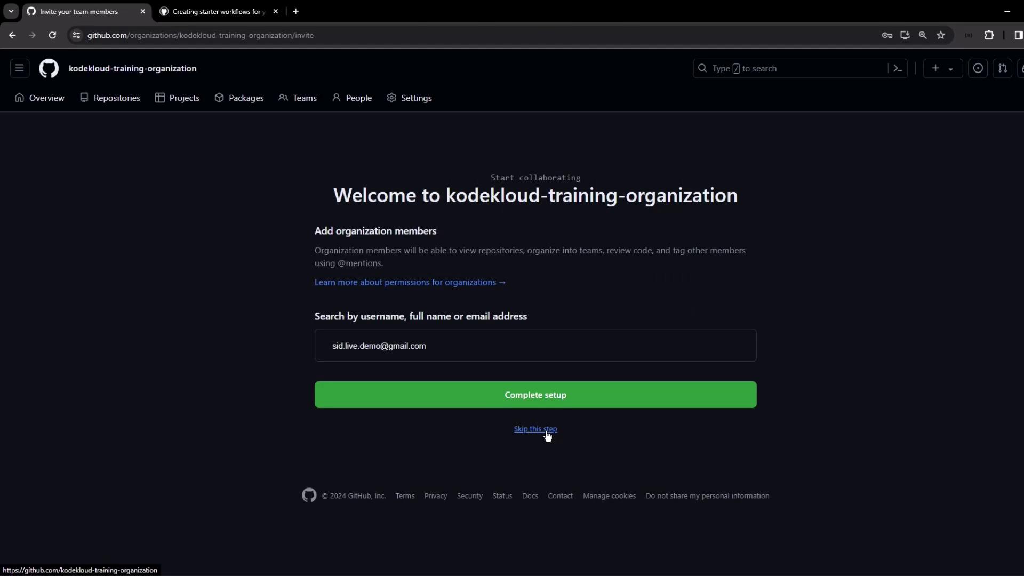The width and height of the screenshot is (1024, 576).
Task: Expand the tab search dropdown in tab strip
Action: (11, 11)
